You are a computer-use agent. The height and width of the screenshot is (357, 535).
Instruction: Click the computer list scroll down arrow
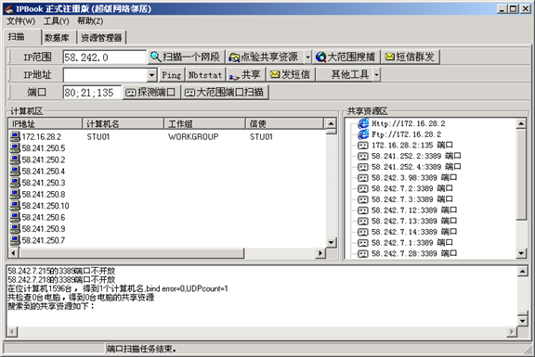tap(331, 243)
